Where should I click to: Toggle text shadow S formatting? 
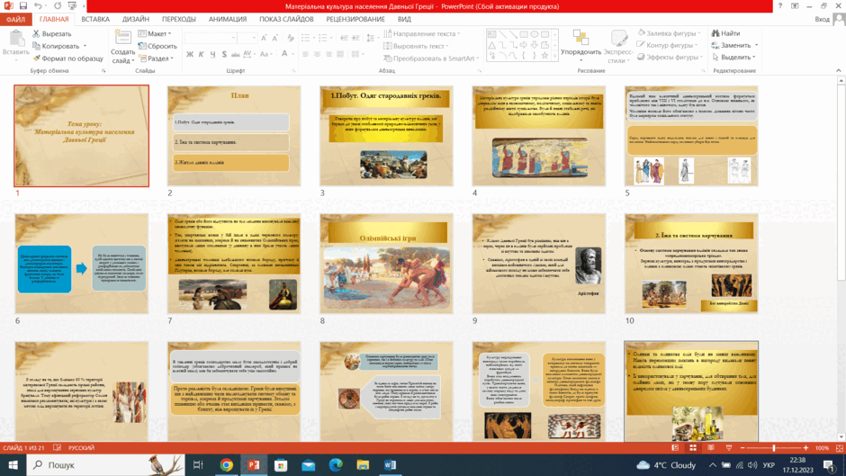coord(224,54)
